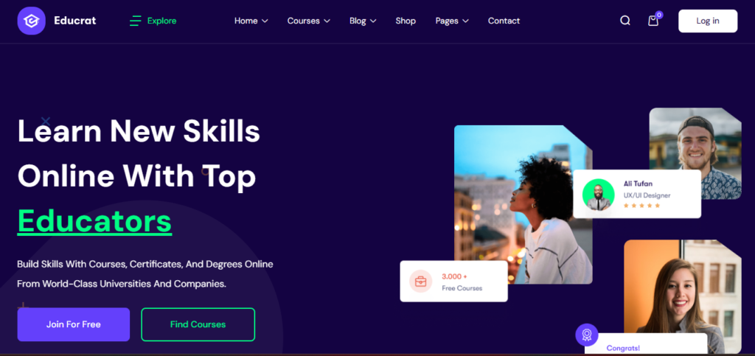The width and height of the screenshot is (755, 356).
Task: Expand the Home dropdown menu
Action: 251,21
